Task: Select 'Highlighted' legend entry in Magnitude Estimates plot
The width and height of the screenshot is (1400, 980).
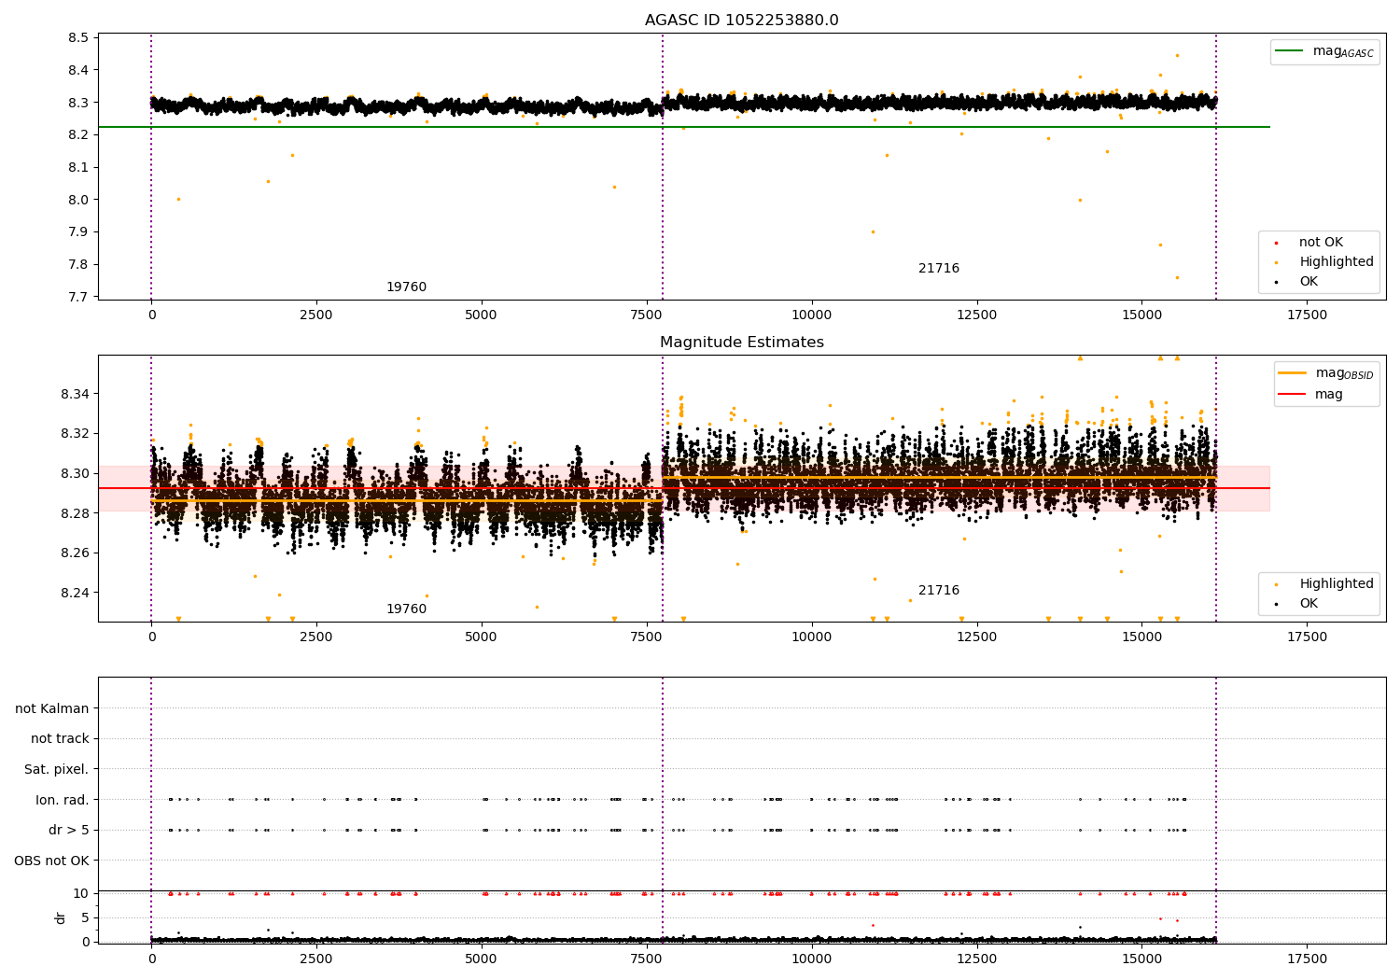Action: (1336, 584)
